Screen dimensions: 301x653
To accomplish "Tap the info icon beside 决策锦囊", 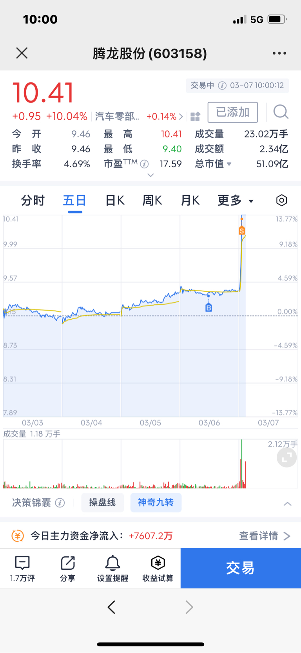I will (60, 503).
